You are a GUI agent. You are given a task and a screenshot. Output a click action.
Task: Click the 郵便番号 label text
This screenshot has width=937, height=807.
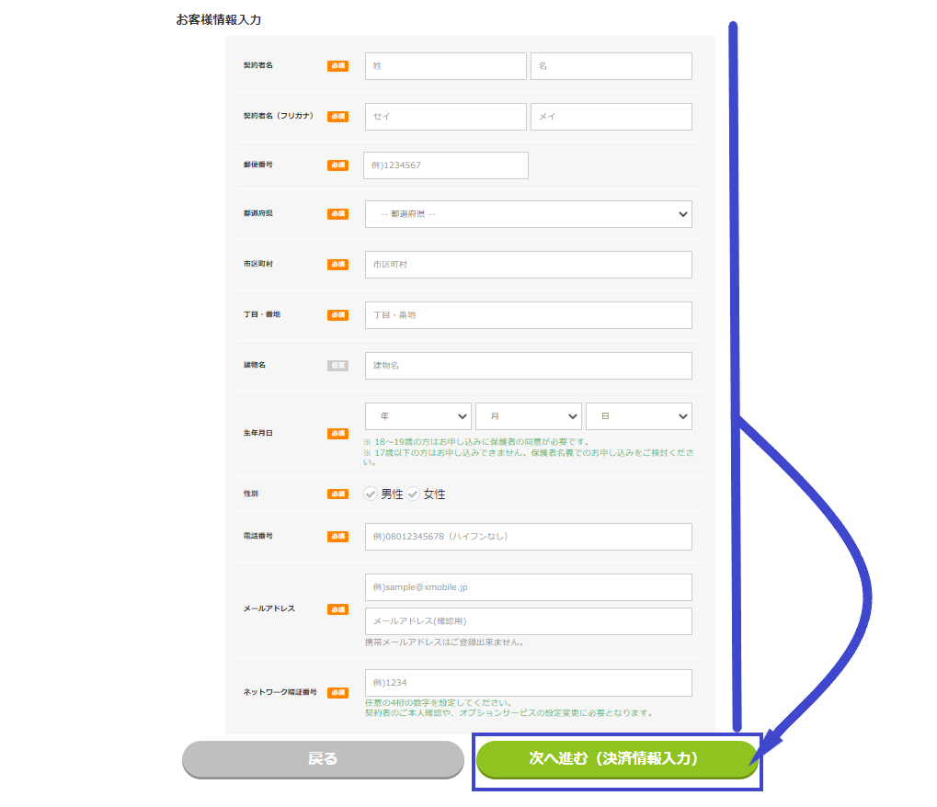(257, 165)
